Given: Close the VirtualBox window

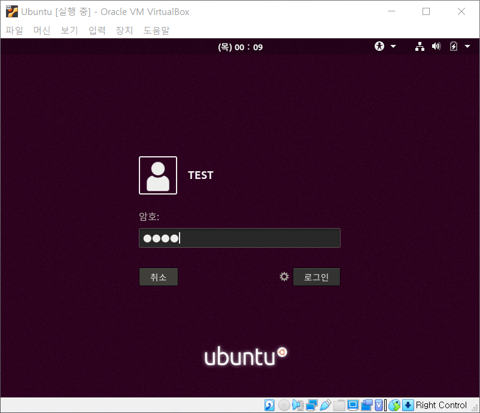Looking at the screenshot, I should pos(461,11).
